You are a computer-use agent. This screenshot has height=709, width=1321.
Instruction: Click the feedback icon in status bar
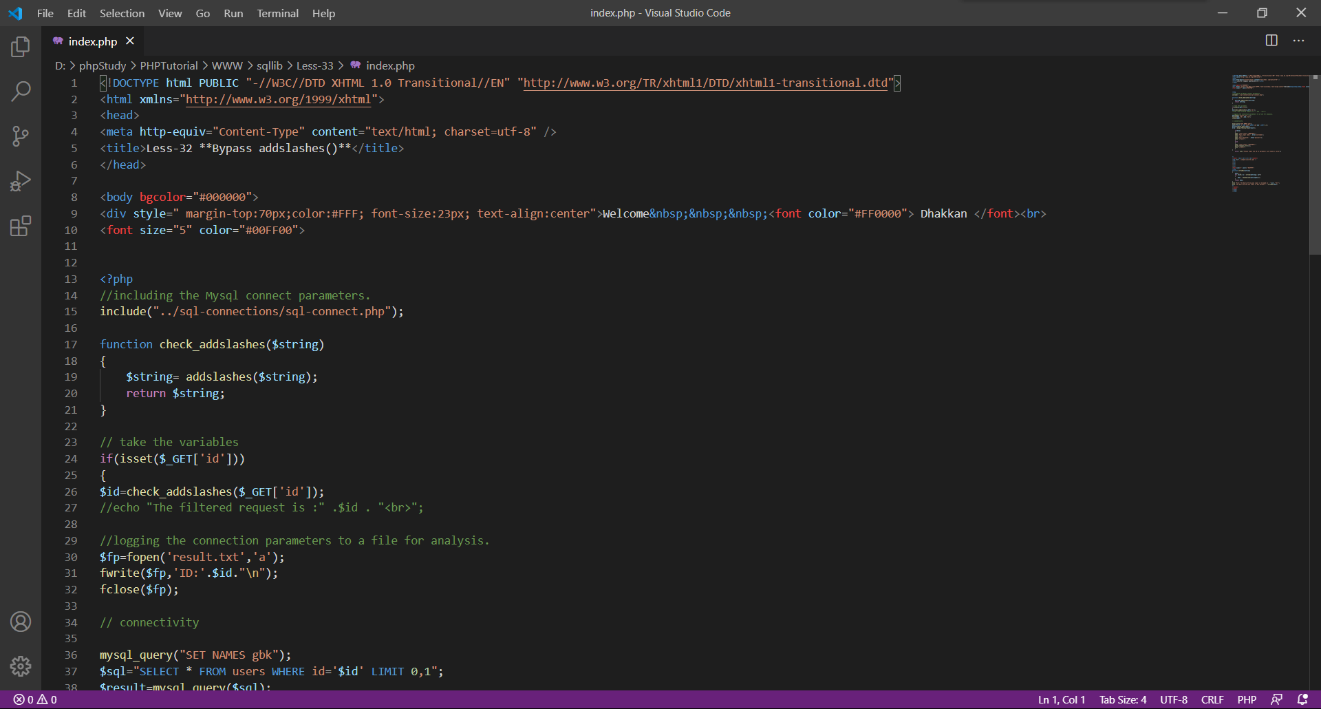tap(1276, 699)
